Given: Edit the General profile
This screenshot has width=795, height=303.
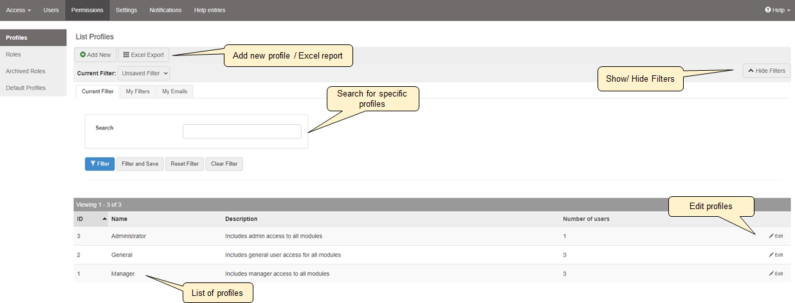Looking at the screenshot, I should point(776,255).
